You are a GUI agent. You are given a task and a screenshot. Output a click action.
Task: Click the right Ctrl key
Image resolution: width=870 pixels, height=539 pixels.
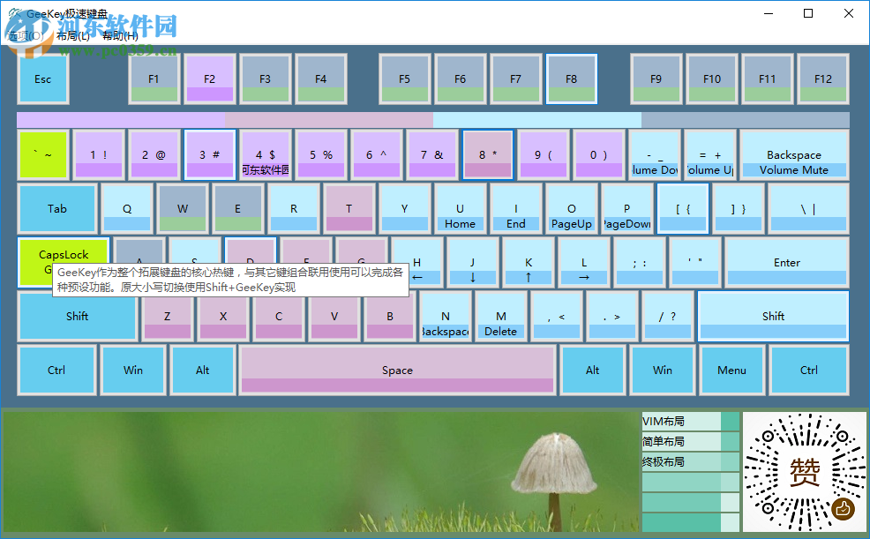pyautogui.click(x=809, y=370)
